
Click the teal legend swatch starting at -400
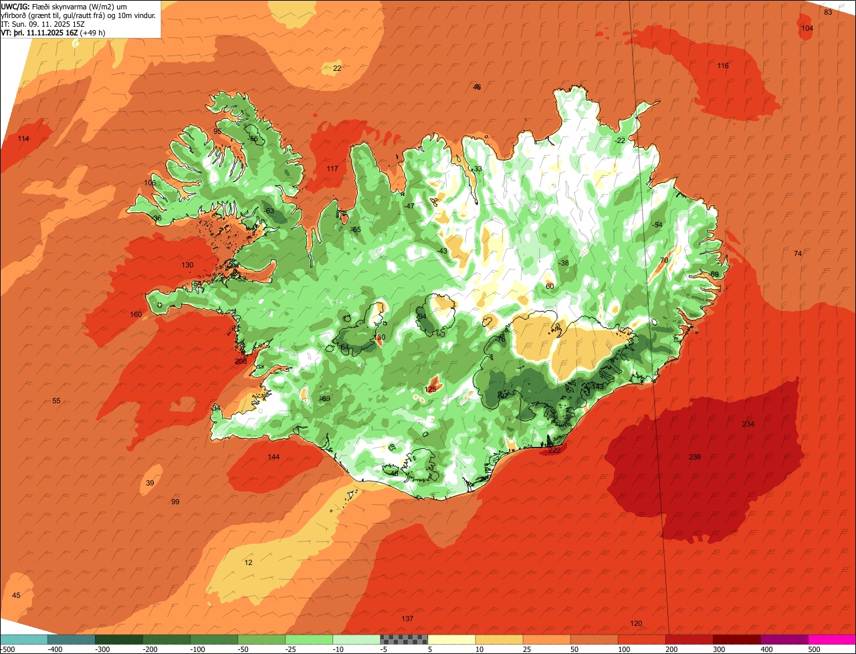point(71,639)
